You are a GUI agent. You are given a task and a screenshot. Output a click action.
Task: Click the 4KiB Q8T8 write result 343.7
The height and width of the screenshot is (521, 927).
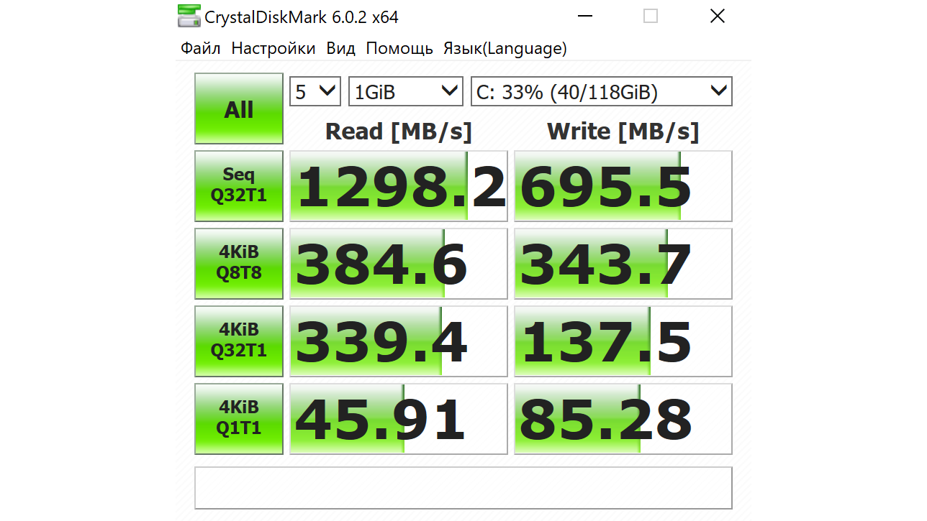point(623,264)
